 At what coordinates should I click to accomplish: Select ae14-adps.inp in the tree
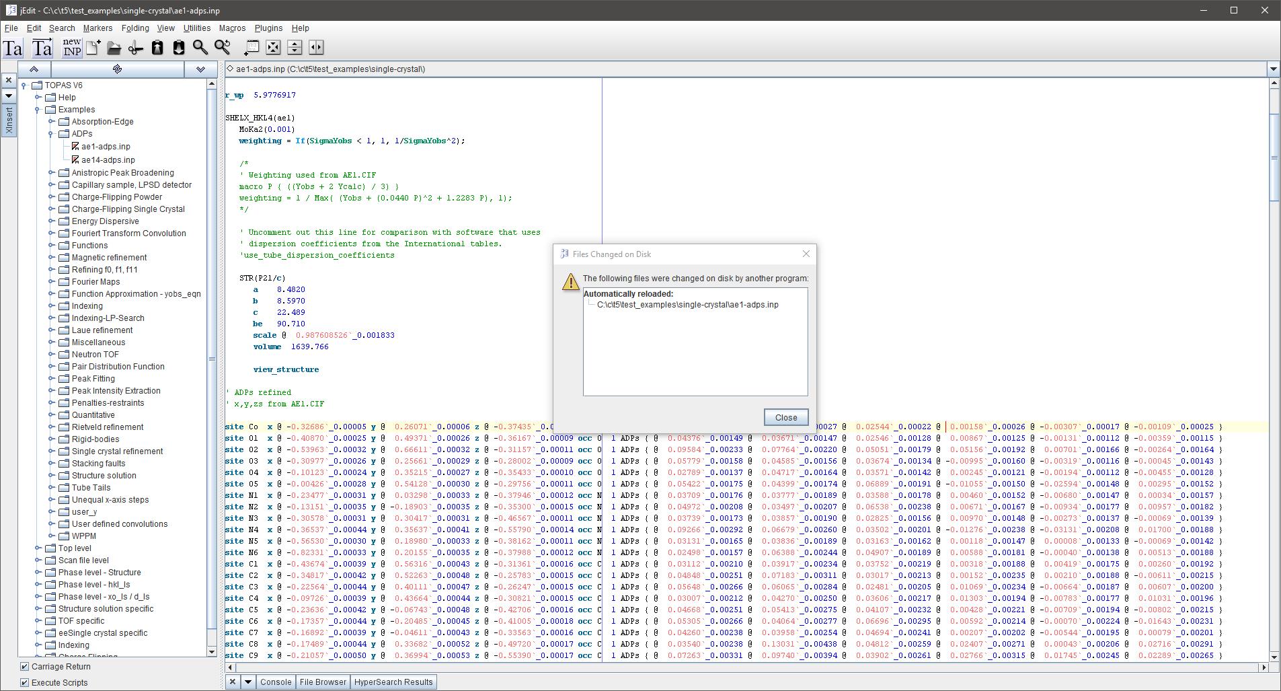[108, 160]
